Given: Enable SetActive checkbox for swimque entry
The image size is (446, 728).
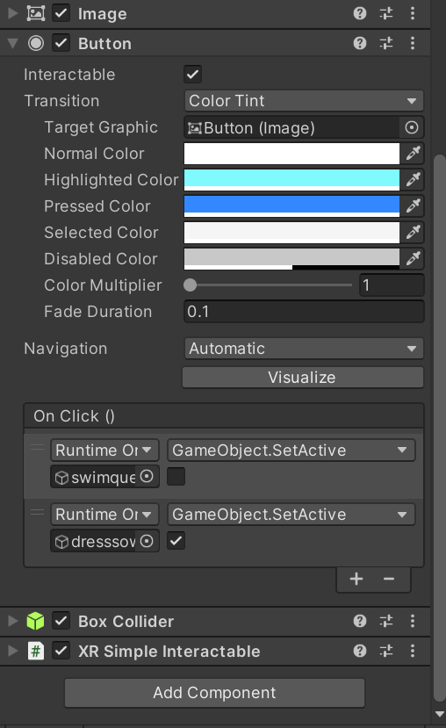Looking at the screenshot, I should 176,476.
